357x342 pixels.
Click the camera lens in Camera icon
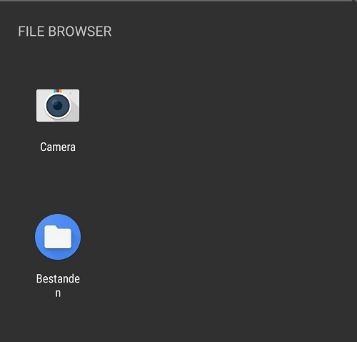pos(58,106)
